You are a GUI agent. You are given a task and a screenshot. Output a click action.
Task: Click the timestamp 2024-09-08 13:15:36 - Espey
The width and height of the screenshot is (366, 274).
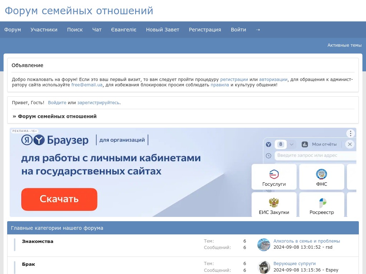[306, 270]
